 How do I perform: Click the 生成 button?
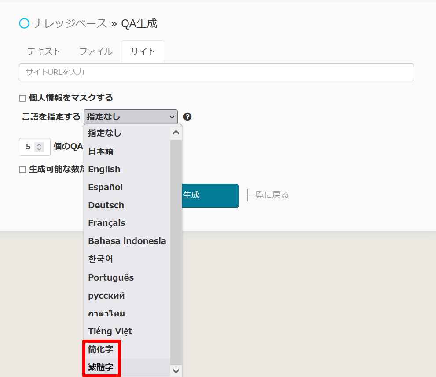click(x=210, y=196)
